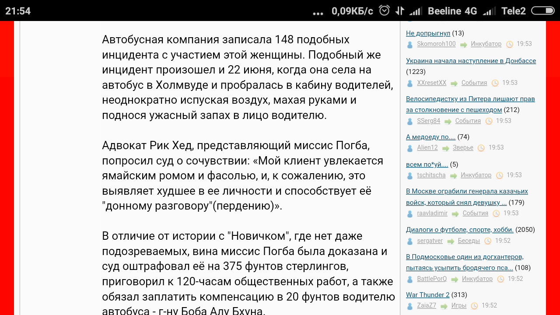Click the paragraph starting 'Автобусная компания записала'

[248, 77]
